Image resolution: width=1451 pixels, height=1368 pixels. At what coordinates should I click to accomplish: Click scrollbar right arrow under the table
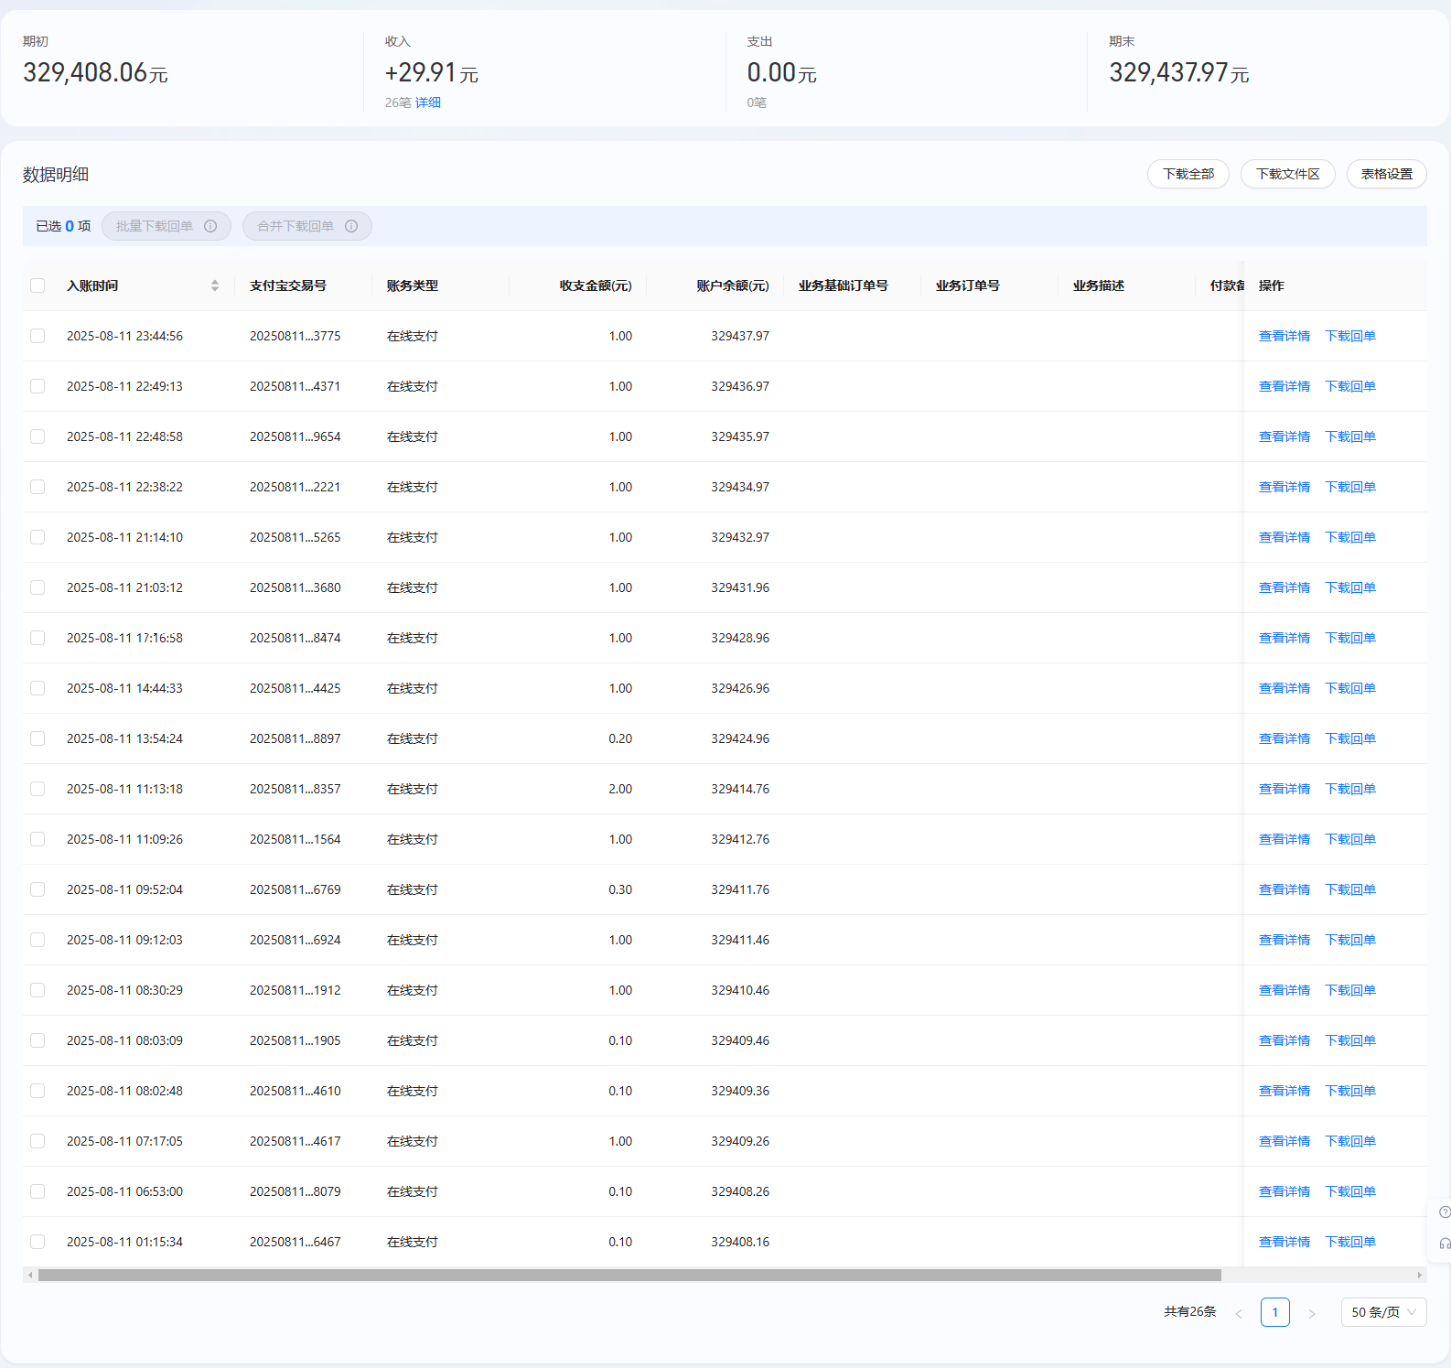1420,1275
